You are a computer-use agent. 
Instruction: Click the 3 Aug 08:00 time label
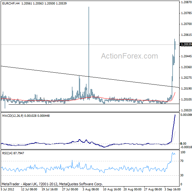click(91, 189)
